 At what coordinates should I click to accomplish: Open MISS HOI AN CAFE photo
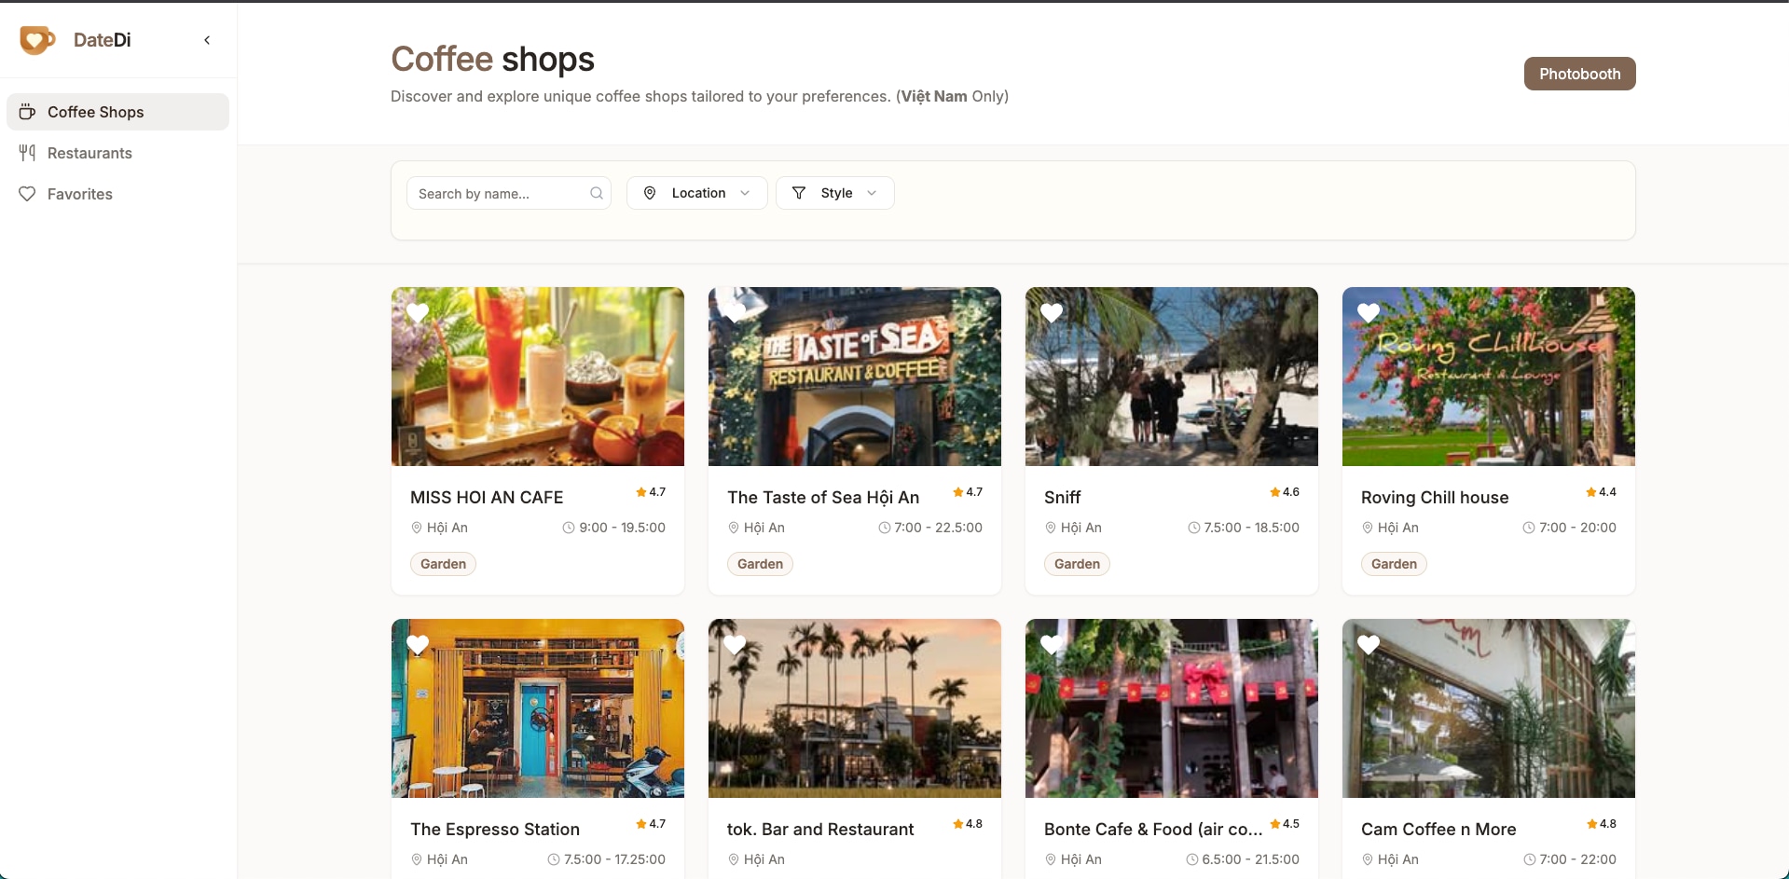(538, 377)
